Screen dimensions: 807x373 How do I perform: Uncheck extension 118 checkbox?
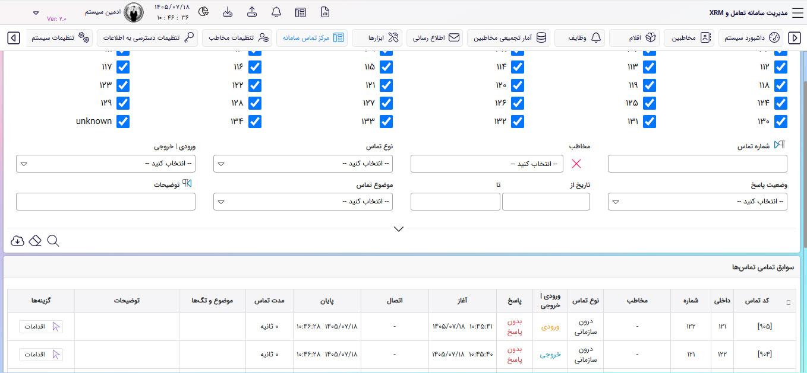click(x=781, y=85)
